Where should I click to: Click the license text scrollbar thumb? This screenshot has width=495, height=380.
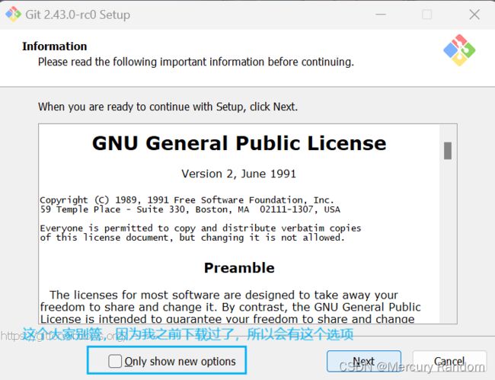pos(448,151)
